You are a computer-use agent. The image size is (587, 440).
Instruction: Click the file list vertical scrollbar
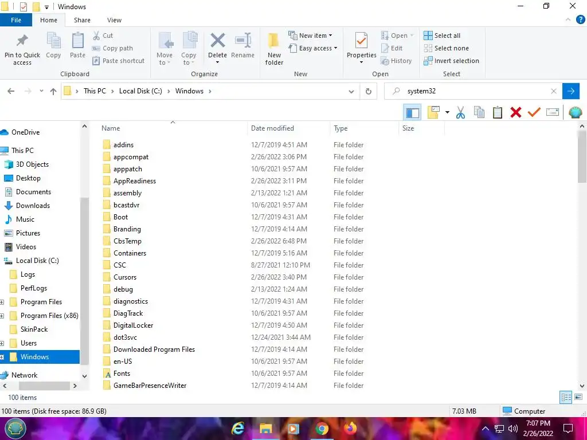coord(582,157)
